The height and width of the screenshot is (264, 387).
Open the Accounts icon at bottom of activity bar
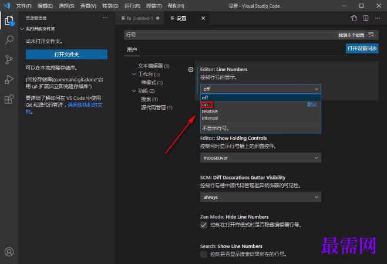(9, 252)
